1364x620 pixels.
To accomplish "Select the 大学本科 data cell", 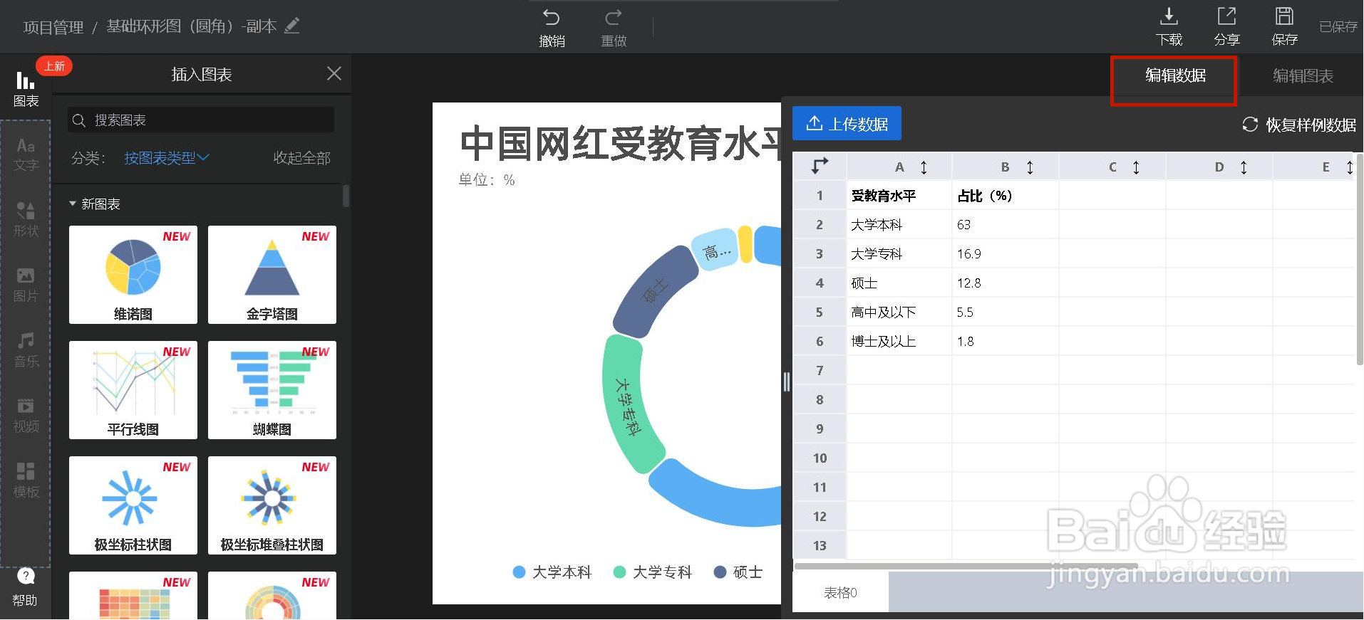I will tap(899, 225).
